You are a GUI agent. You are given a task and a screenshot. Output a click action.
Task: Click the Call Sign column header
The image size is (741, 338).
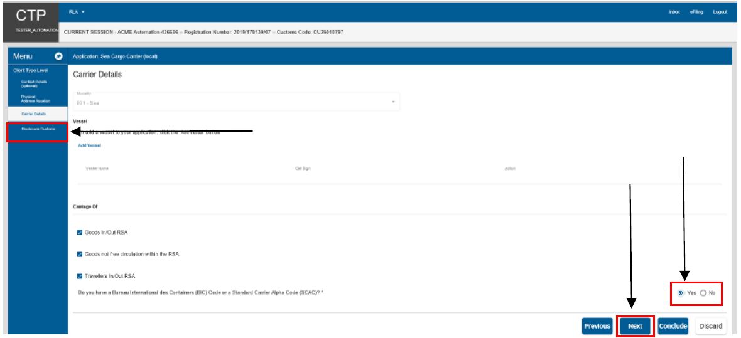(303, 169)
